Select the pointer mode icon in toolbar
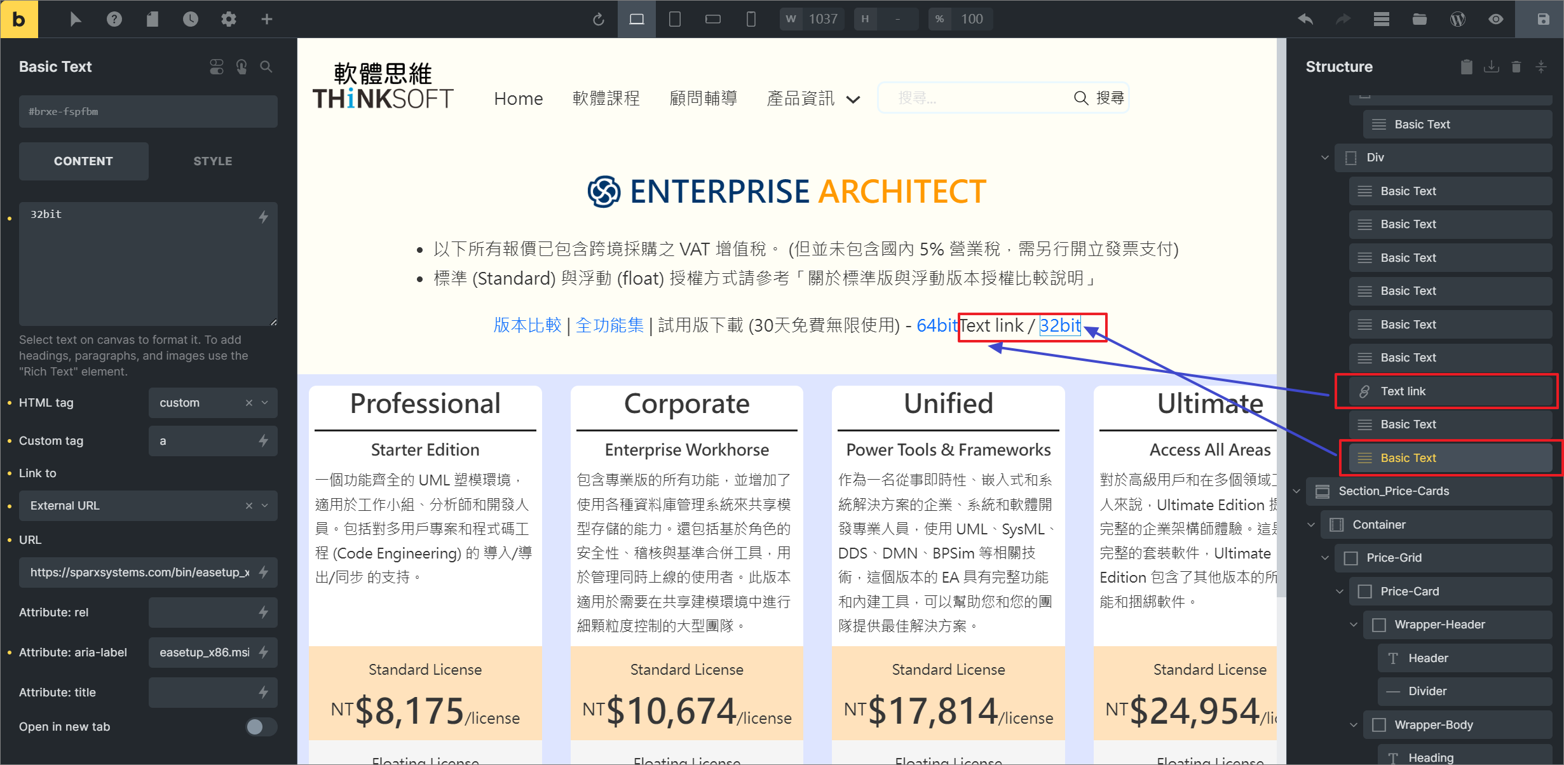The image size is (1564, 765). click(x=76, y=19)
